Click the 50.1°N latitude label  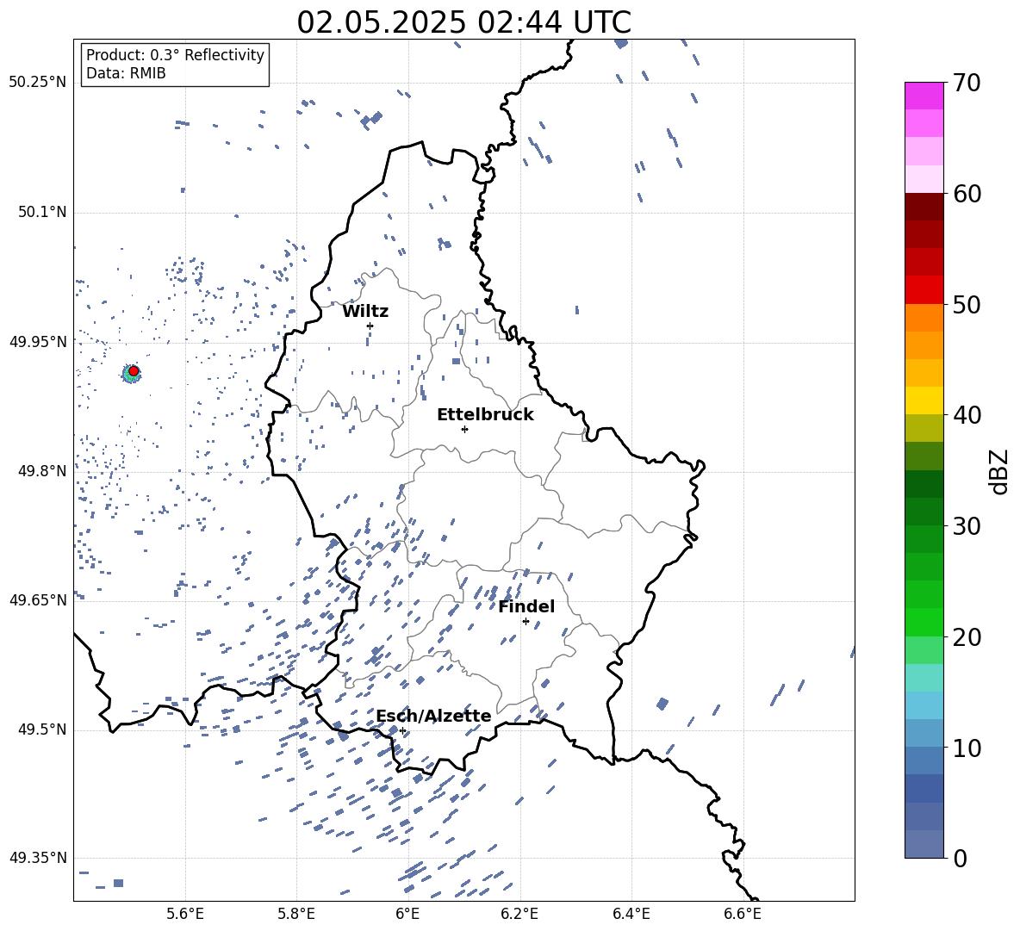click(x=41, y=212)
